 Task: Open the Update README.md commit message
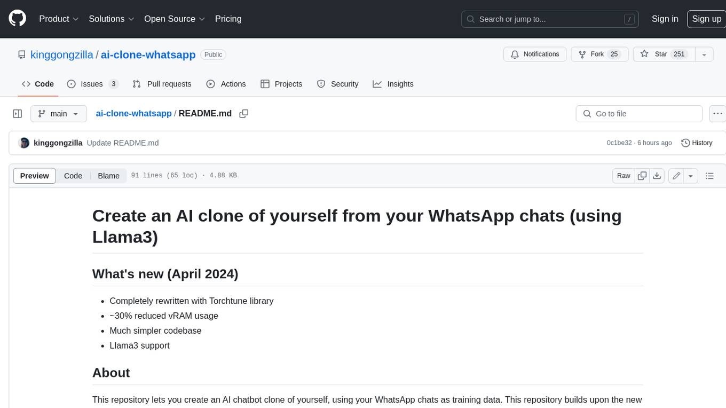click(123, 143)
